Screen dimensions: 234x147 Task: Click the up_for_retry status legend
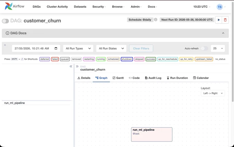pos(187,59)
